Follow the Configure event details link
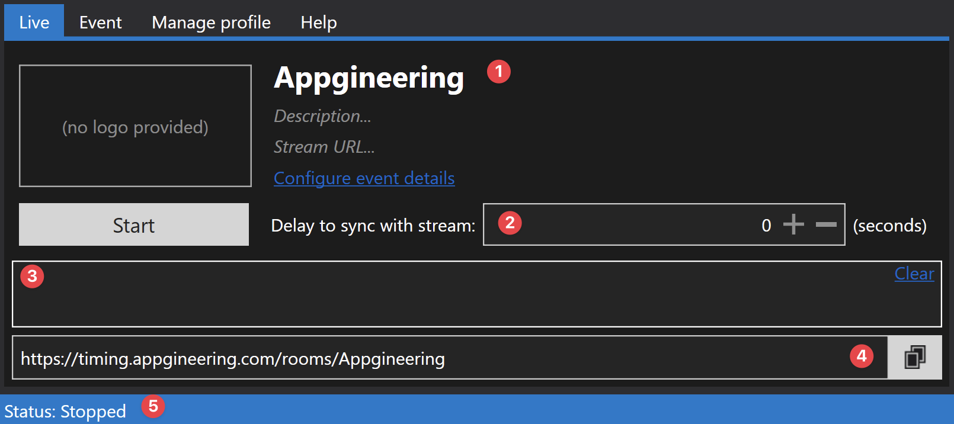This screenshot has width=954, height=424. click(364, 178)
